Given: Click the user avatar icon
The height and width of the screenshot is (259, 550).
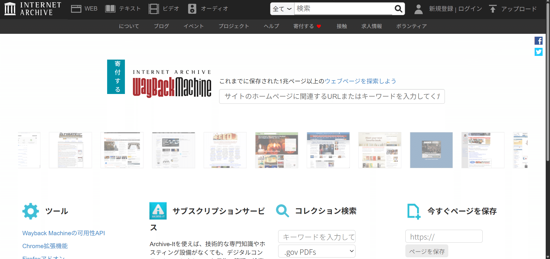Looking at the screenshot, I should [x=419, y=9].
